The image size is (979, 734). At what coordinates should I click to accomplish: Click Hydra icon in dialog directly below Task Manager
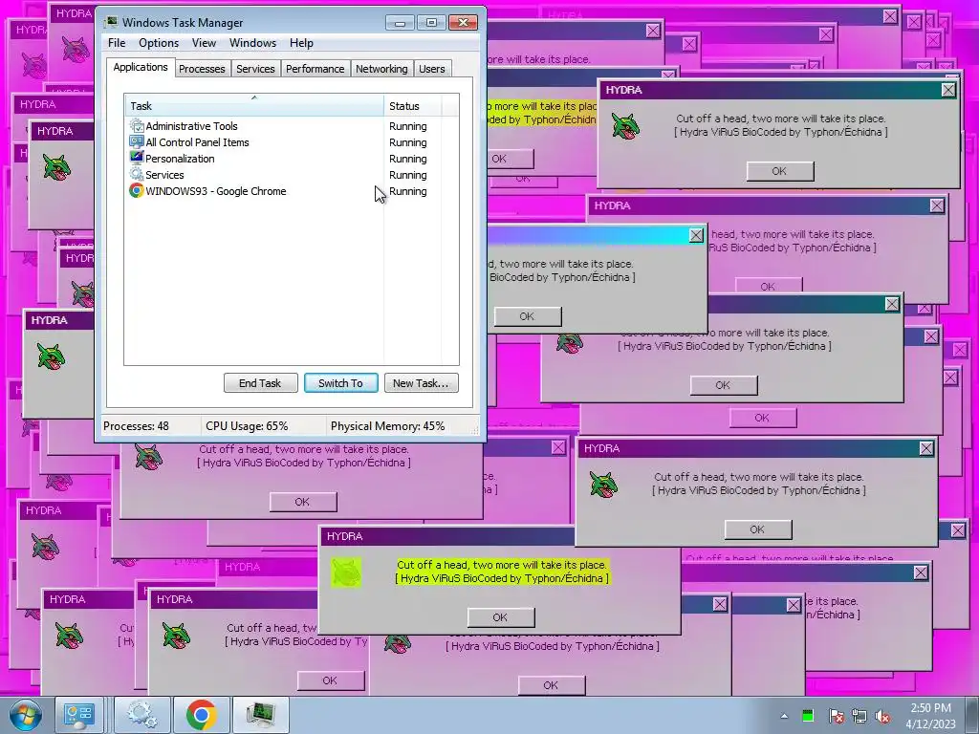(148, 457)
